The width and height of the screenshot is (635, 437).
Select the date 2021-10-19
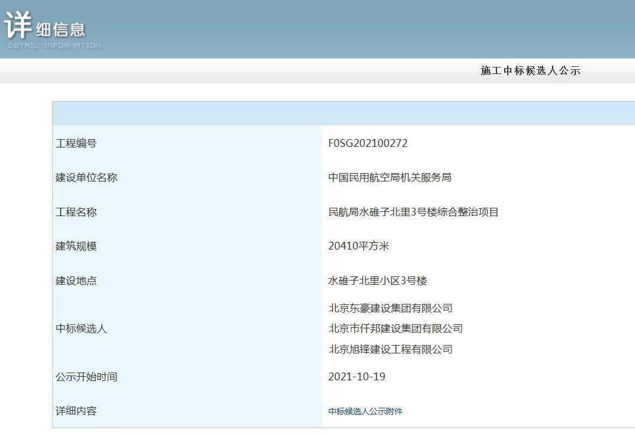click(357, 377)
